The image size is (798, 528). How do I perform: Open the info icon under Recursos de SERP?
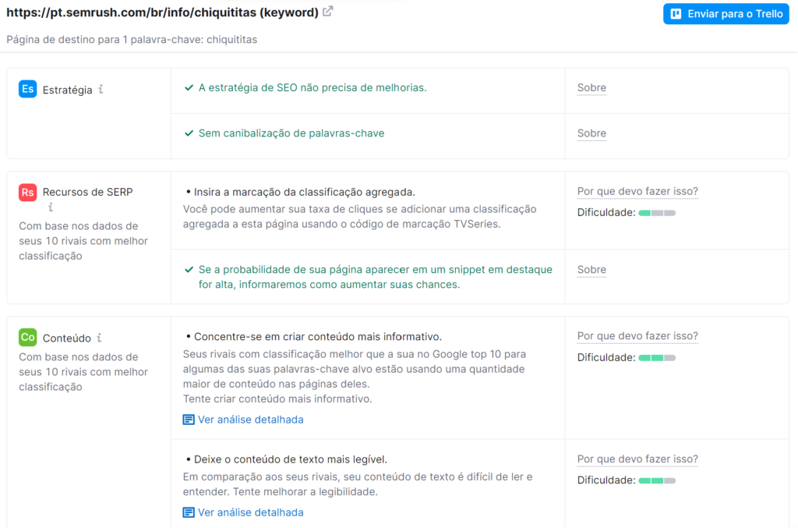coord(51,207)
